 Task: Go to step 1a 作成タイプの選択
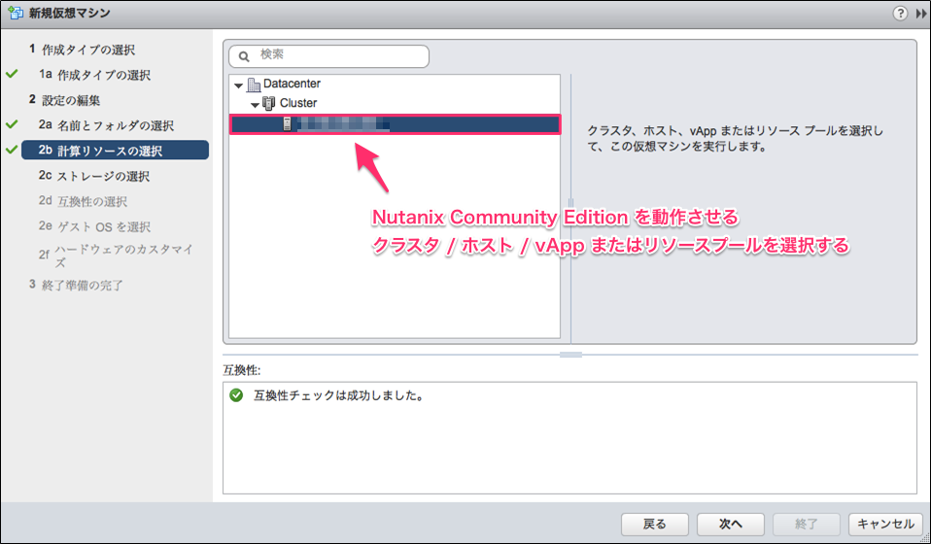94,75
